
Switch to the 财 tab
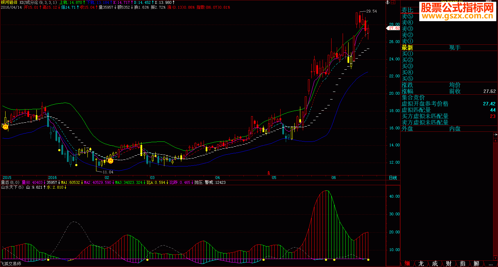click(x=449, y=264)
